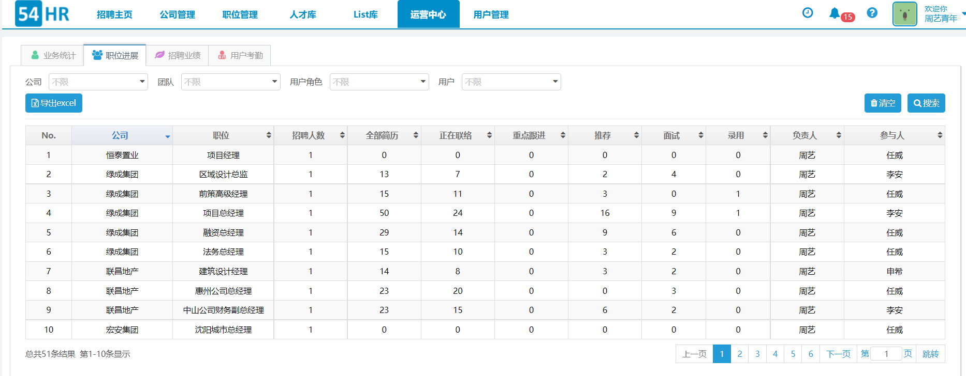Switch to 业务统计 tab

53,55
